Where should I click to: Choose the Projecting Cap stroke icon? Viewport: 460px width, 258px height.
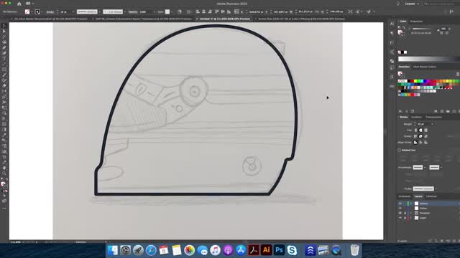[426, 130]
